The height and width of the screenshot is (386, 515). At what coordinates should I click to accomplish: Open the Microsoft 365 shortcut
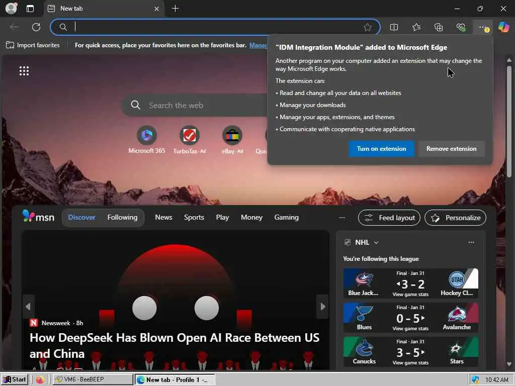tap(146, 140)
